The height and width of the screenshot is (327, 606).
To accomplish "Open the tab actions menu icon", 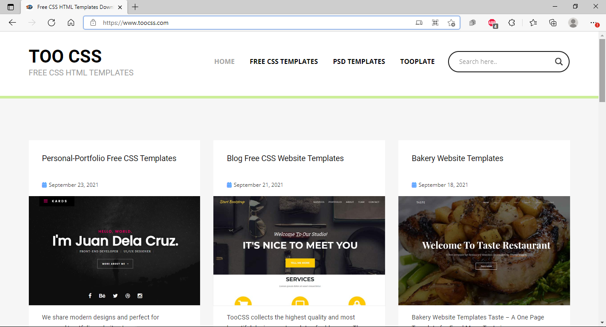I will click(11, 7).
